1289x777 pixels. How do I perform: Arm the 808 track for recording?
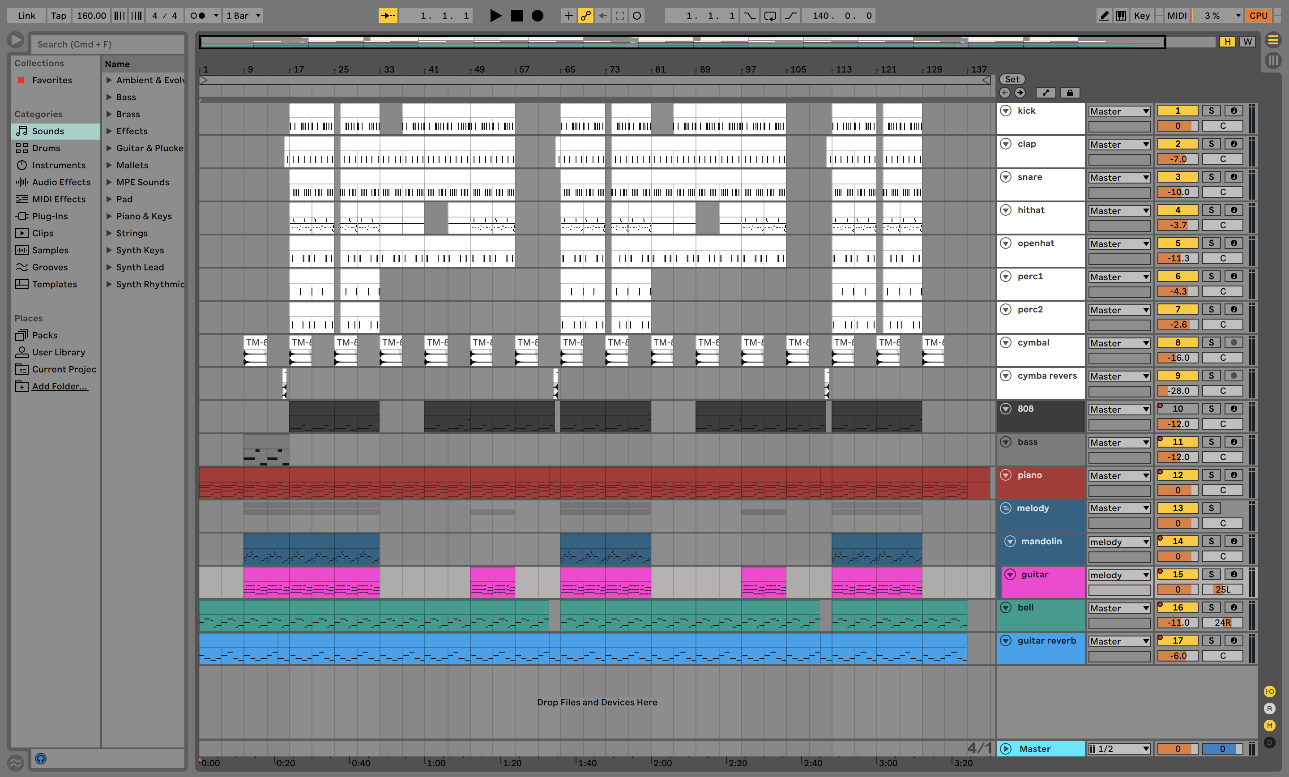pyautogui.click(x=1234, y=409)
